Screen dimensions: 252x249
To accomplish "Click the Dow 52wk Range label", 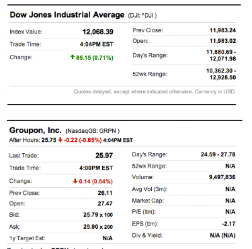I will [x=150, y=74].
